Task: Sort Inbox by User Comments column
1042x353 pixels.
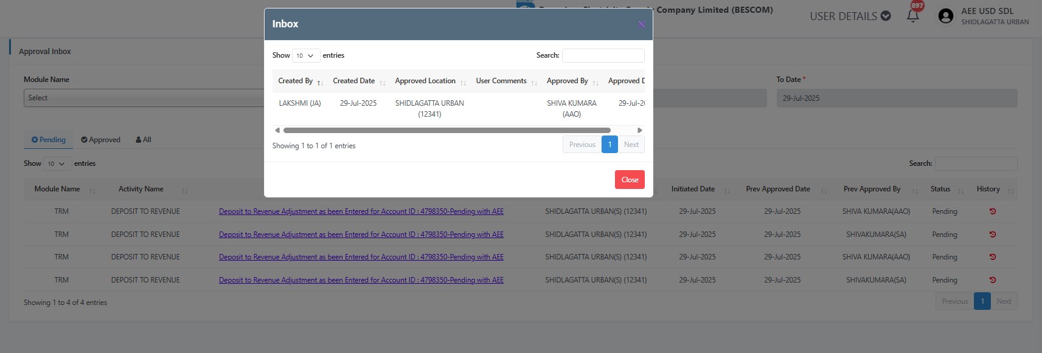Action: (505, 81)
